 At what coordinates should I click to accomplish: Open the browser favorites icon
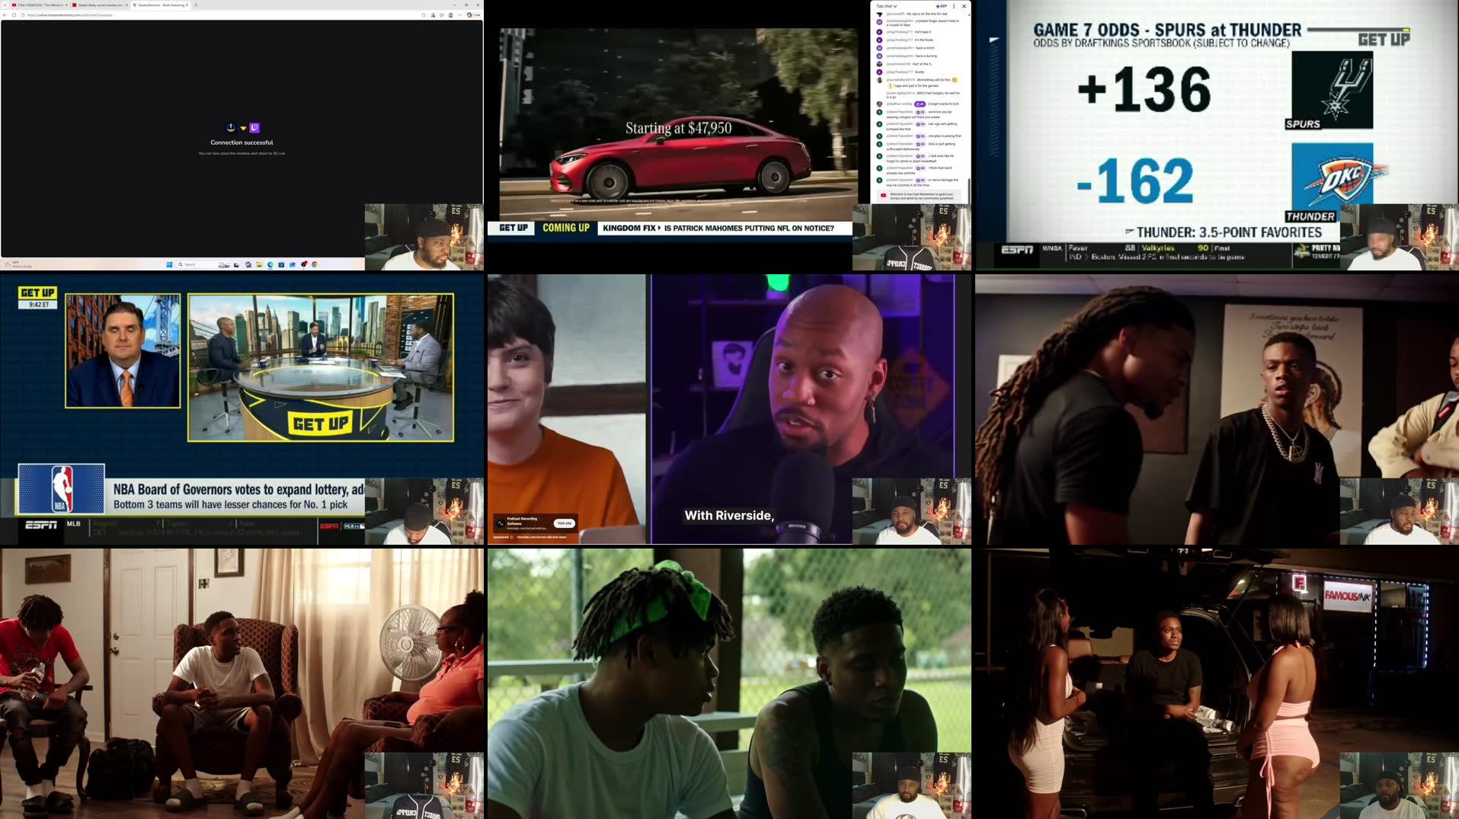tap(442, 15)
